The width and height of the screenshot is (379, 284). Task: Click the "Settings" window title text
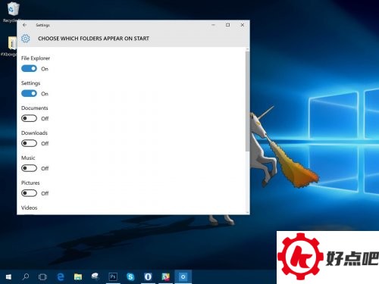tap(42, 25)
